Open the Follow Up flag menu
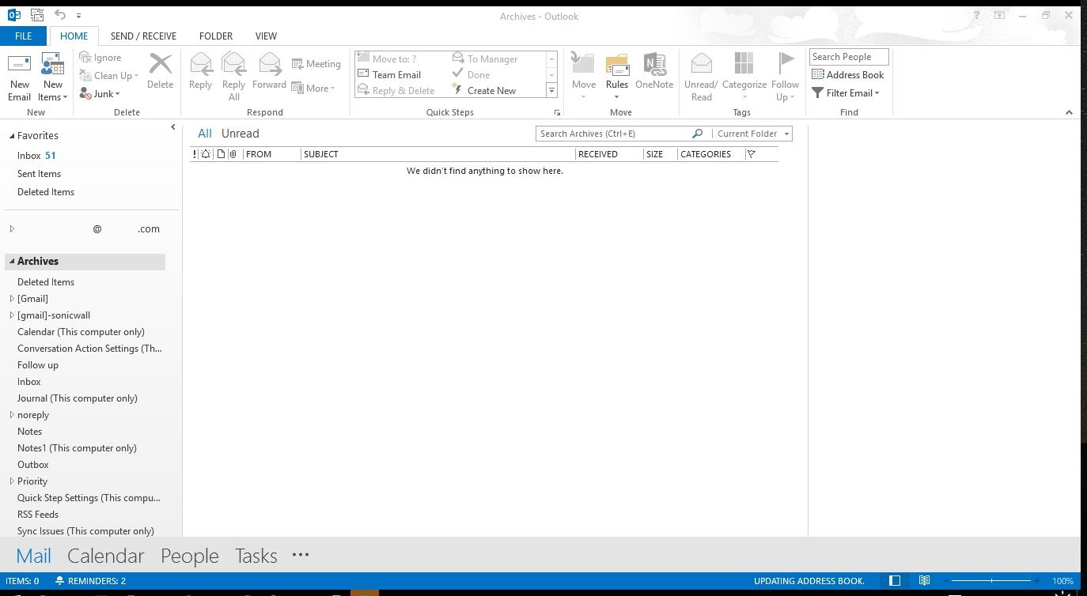Viewport: 1087px width, 596px height. click(785, 77)
